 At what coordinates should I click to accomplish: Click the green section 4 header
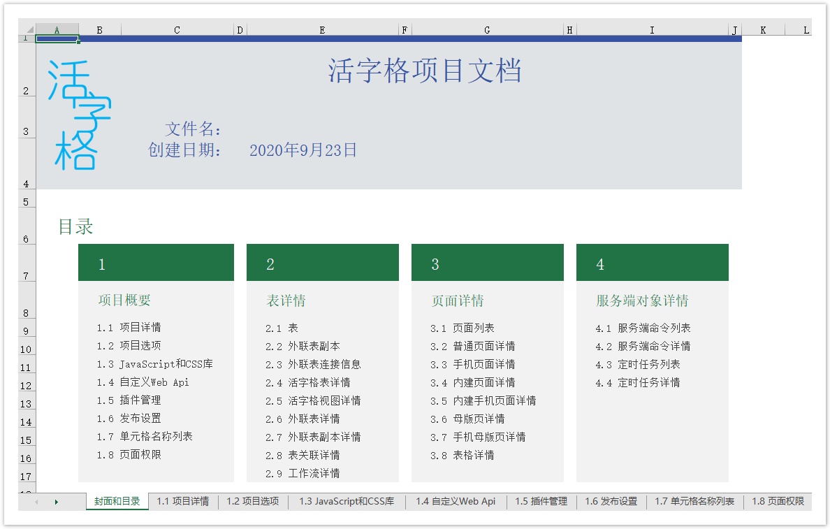pyautogui.click(x=652, y=263)
